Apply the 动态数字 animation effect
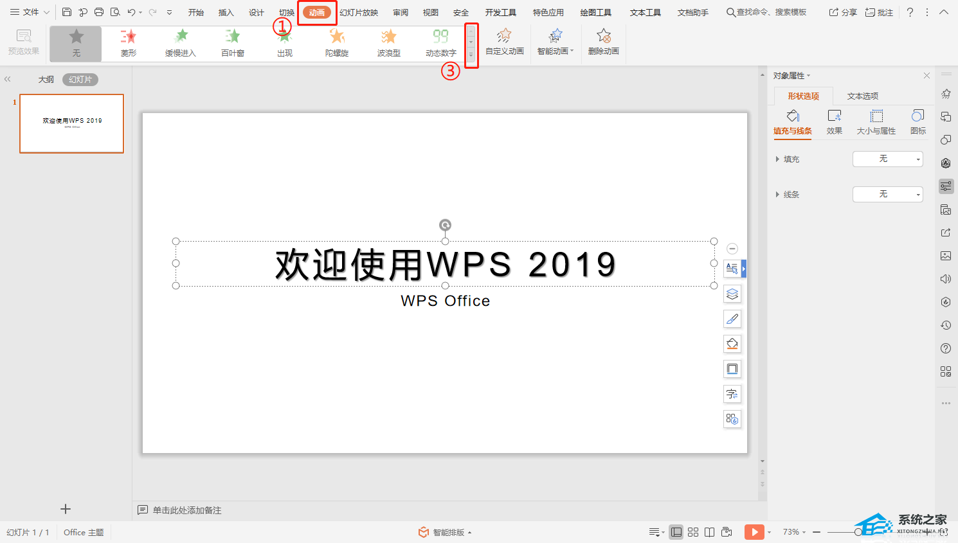 point(441,44)
